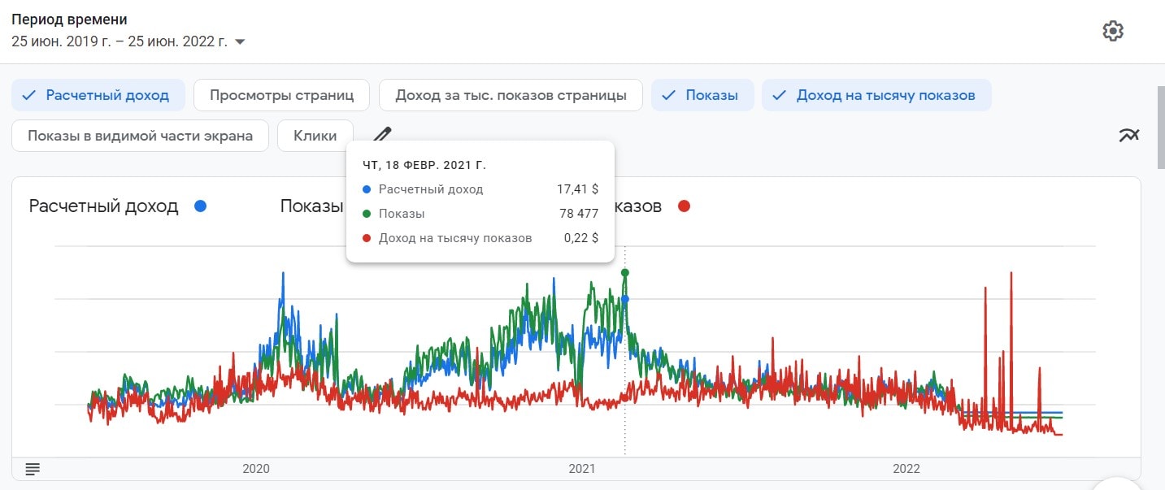The image size is (1165, 490).
Task: Click the 2022 label on the time axis
Action: click(906, 469)
